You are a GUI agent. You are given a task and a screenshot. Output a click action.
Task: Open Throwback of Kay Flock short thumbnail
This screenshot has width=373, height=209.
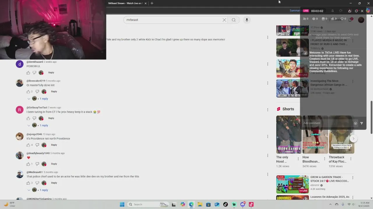(x=342, y=135)
